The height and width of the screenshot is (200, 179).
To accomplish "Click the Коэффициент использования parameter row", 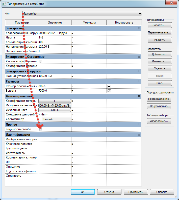I will coord(73,66).
